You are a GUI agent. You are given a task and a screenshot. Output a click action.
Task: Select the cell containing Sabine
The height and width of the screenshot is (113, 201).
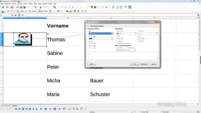(68, 53)
